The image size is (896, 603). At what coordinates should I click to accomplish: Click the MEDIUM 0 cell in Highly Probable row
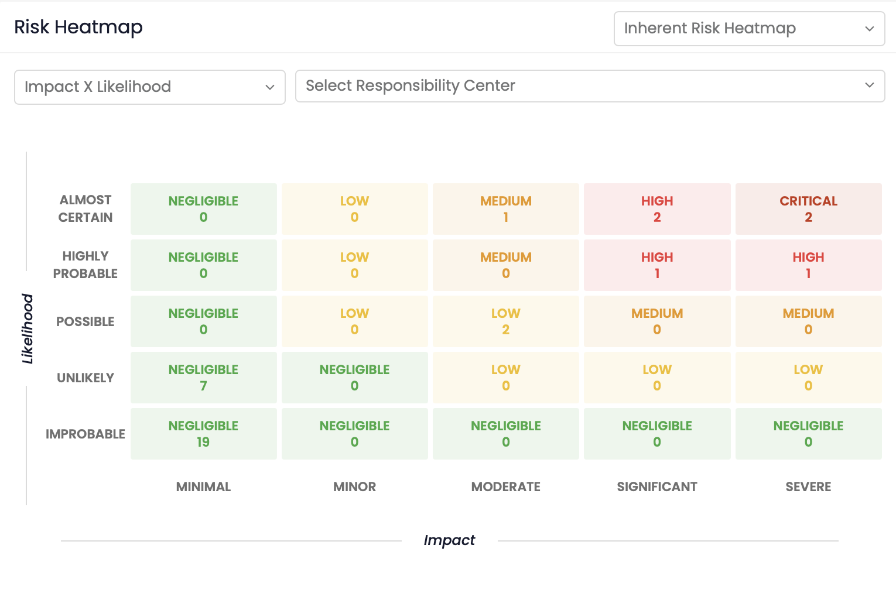[x=505, y=265]
